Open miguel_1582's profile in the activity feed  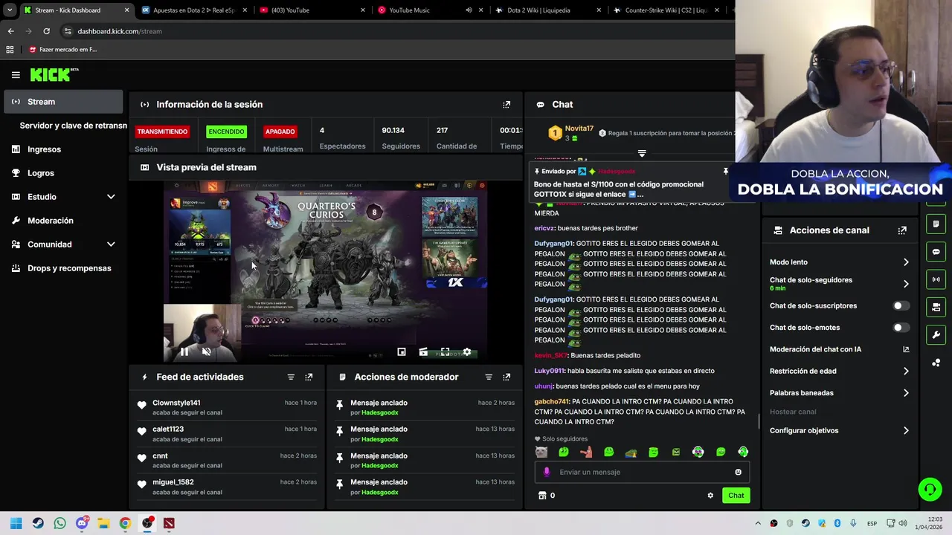tap(173, 482)
